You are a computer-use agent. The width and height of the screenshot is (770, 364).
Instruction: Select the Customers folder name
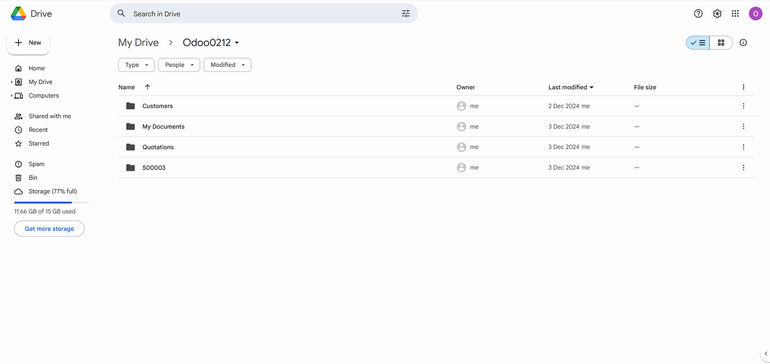click(158, 106)
